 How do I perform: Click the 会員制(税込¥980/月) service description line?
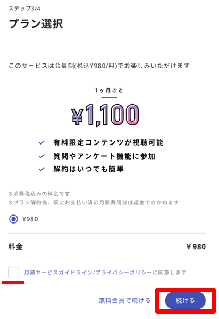[99, 66]
